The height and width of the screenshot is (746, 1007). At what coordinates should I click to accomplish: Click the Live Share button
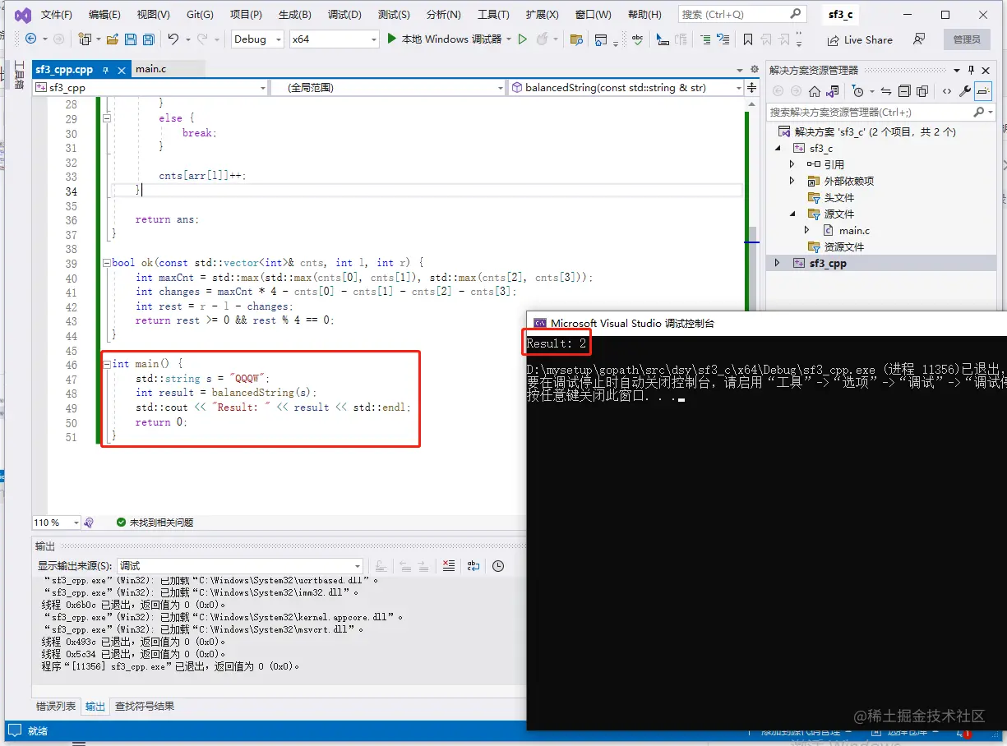pos(860,39)
